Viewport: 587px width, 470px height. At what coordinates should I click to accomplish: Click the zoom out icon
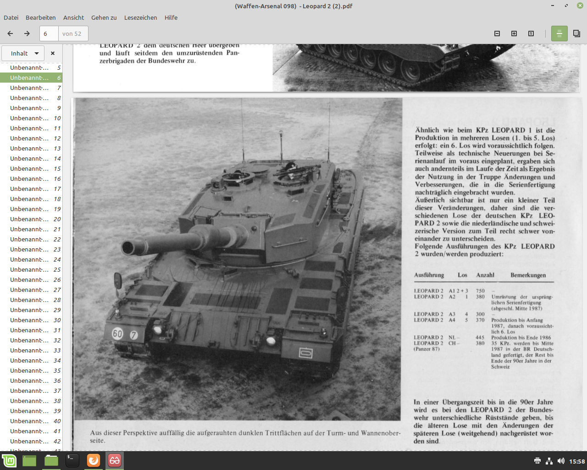tap(497, 34)
